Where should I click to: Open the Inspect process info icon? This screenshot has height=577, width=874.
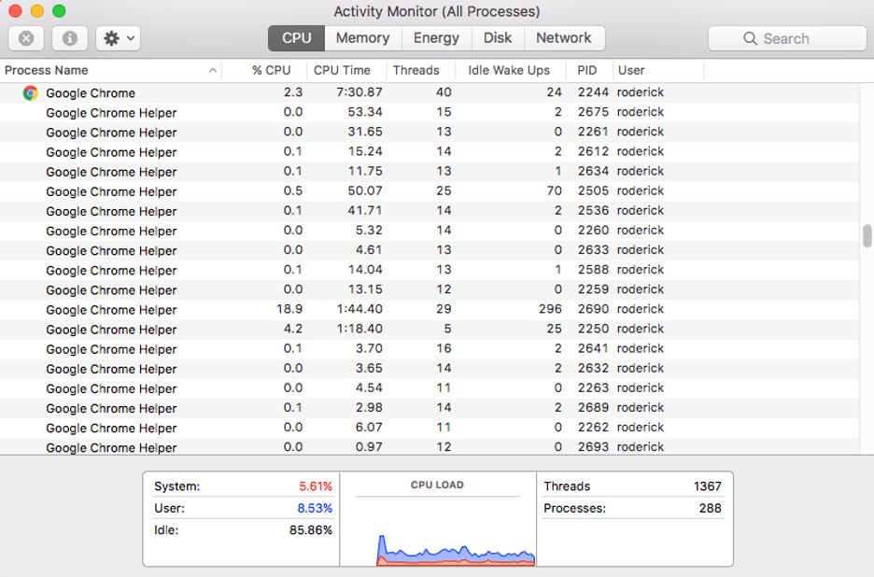tap(70, 38)
